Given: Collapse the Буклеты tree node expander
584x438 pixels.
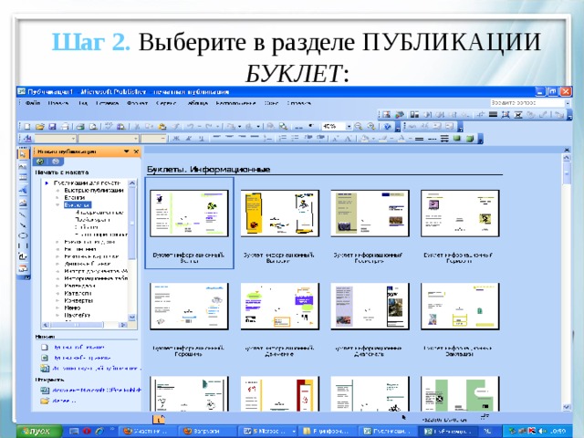Looking at the screenshot, I should (x=57, y=204).
